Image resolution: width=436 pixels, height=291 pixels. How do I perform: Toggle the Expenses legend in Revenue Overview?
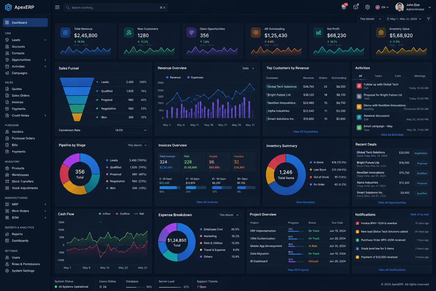click(195, 78)
